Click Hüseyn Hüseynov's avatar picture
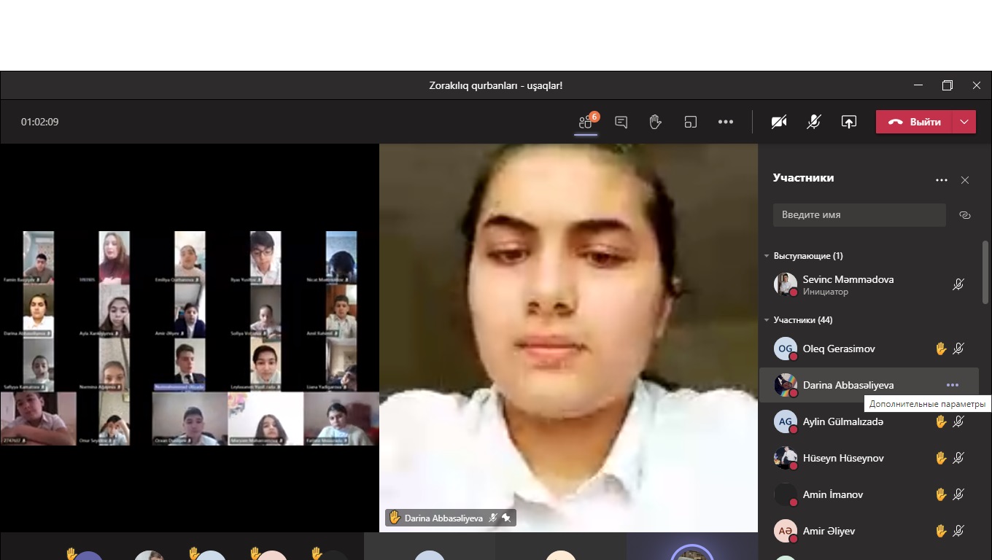Viewport: 992px width, 560px height. pyautogui.click(x=786, y=458)
